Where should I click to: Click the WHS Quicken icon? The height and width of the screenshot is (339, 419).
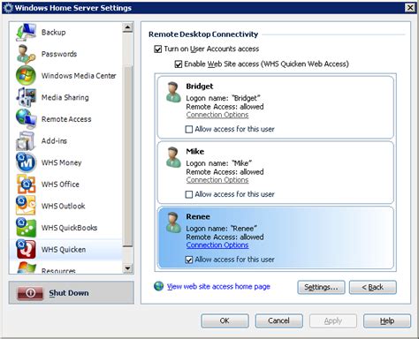pyautogui.click(x=26, y=249)
